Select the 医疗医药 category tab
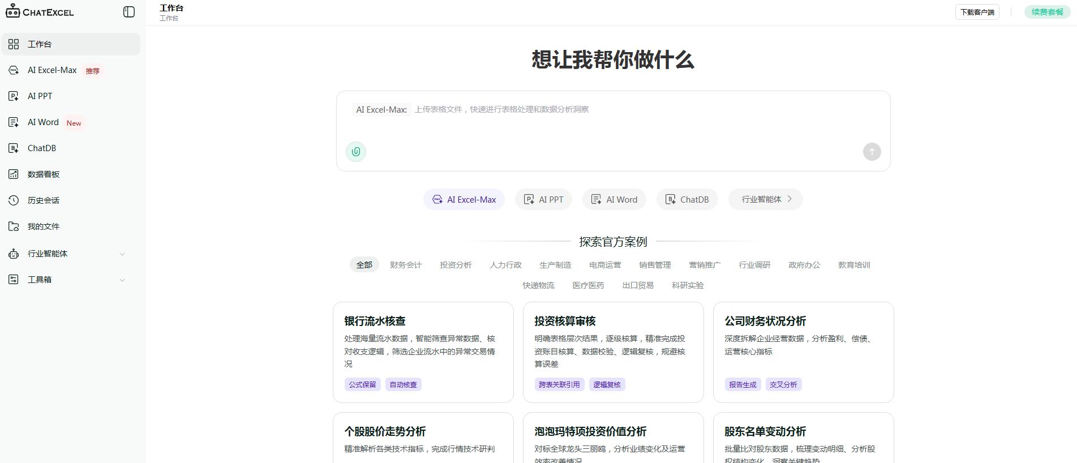1077x463 pixels. (588, 285)
